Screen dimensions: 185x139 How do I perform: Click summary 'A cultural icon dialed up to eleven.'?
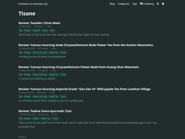click(37, 79)
